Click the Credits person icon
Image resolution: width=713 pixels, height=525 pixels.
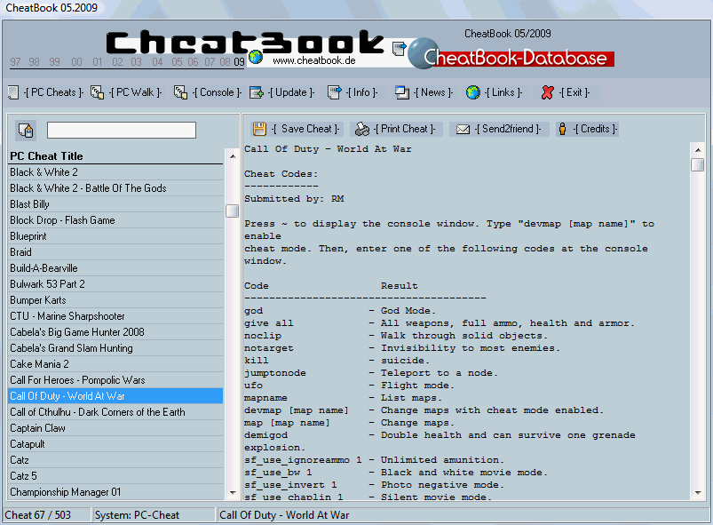562,129
